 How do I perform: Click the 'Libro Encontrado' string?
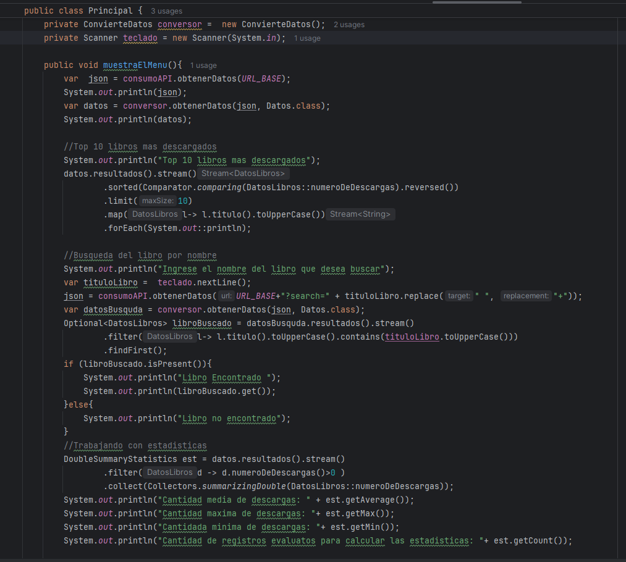click(x=224, y=378)
